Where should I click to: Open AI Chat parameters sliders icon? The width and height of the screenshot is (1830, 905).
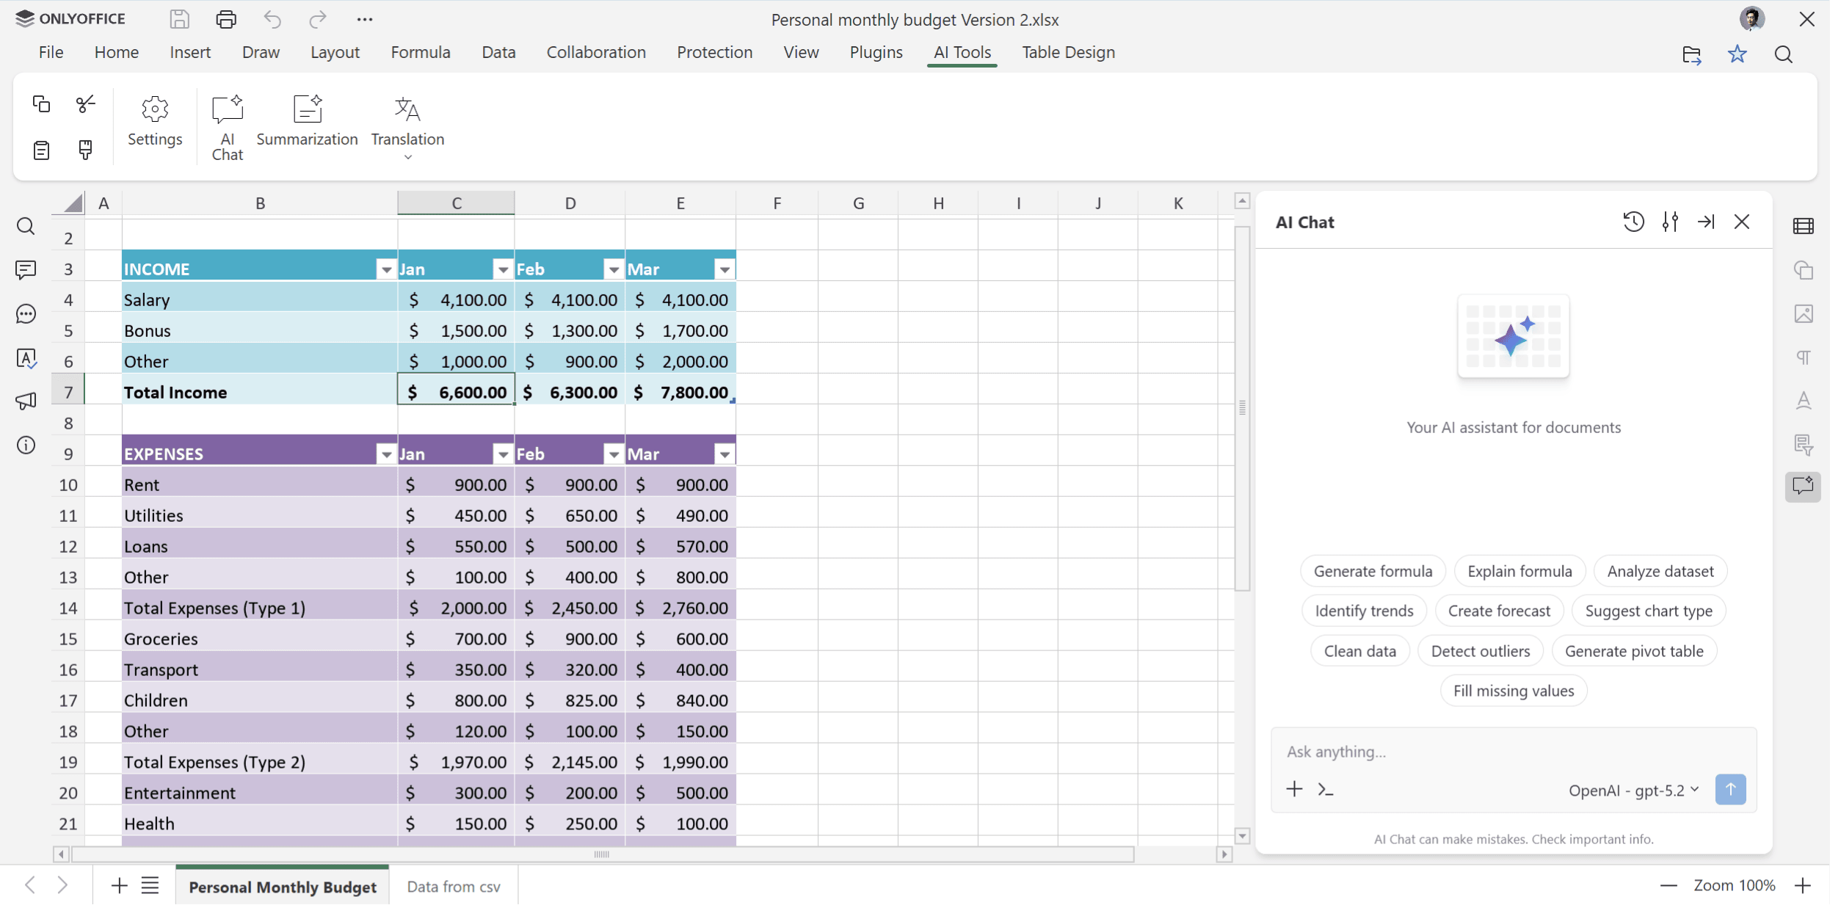[x=1670, y=222]
